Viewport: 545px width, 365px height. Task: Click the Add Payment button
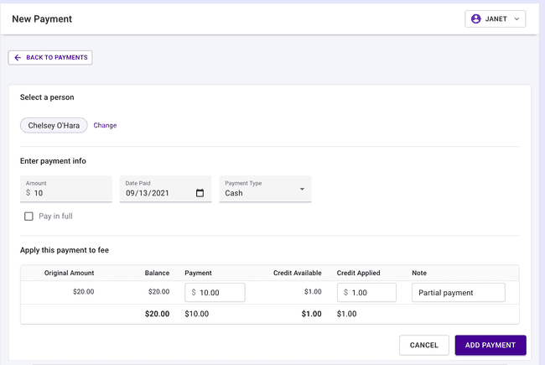[x=490, y=345]
